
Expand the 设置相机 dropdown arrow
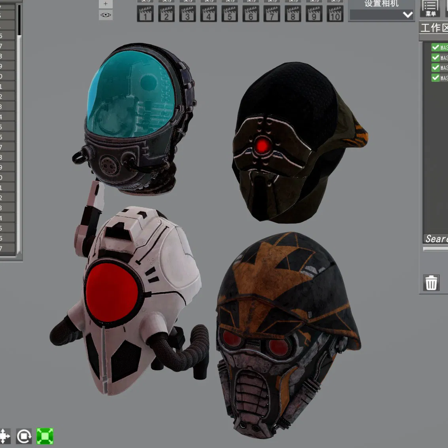click(x=408, y=15)
